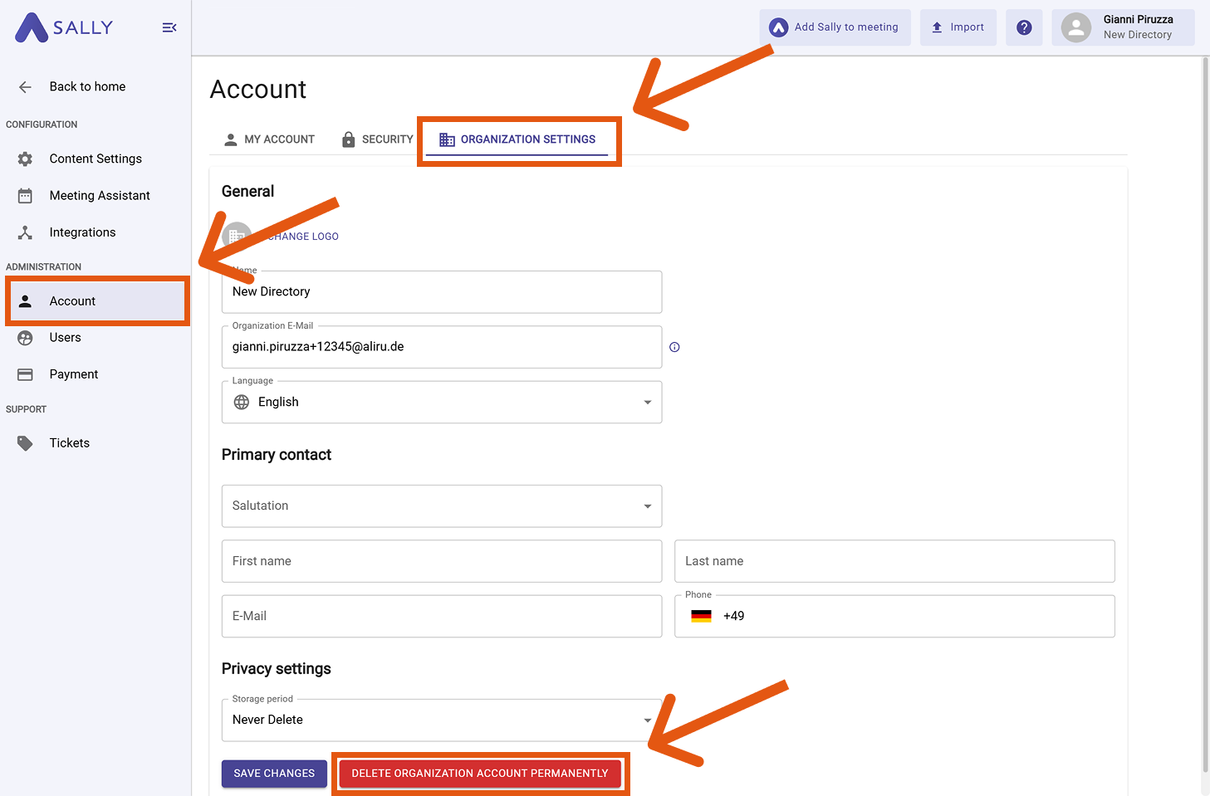
Task: Click the info icon beside Organization E-Mail
Action: (x=674, y=347)
